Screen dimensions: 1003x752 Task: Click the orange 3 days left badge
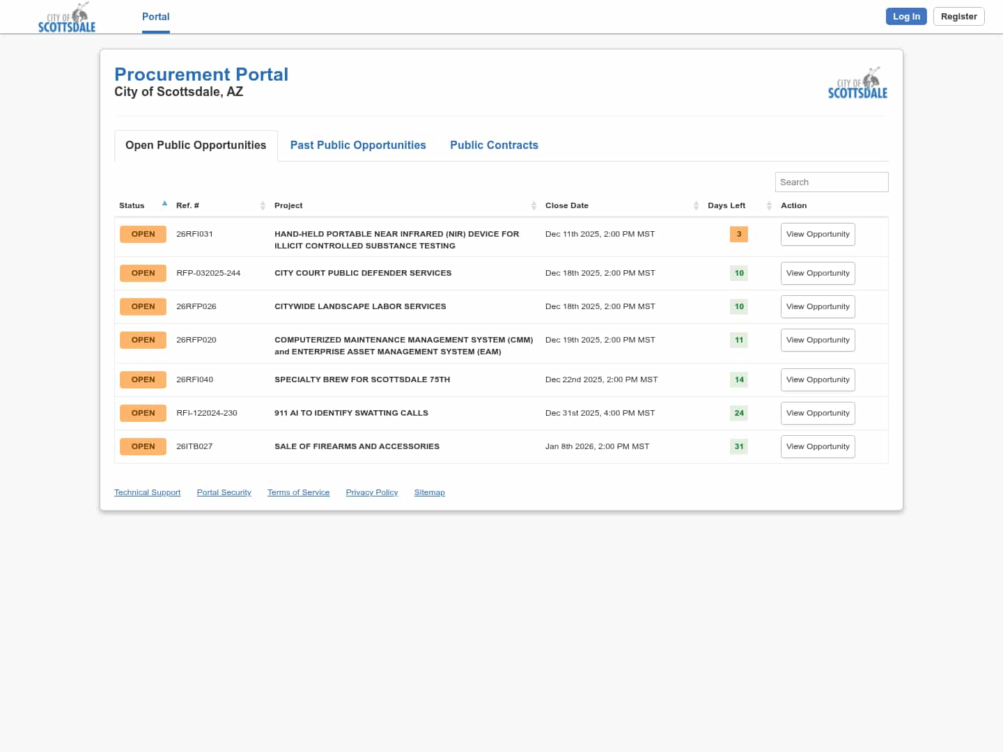point(738,234)
